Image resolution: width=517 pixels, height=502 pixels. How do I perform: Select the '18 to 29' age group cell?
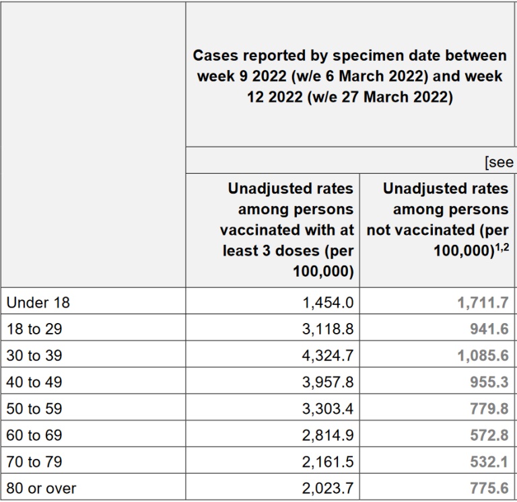pyautogui.click(x=34, y=329)
